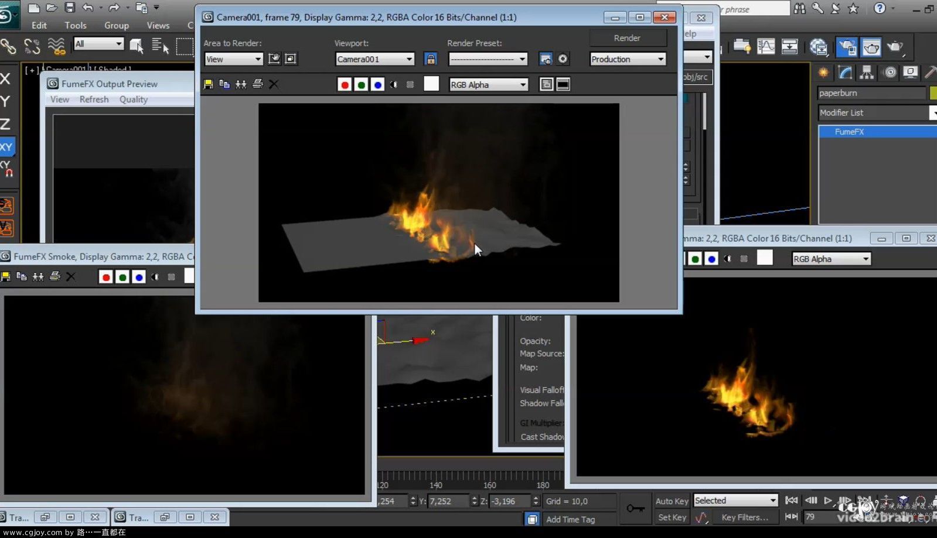Open Modifier List dropdown
The width and height of the screenshot is (937, 538).
[877, 113]
